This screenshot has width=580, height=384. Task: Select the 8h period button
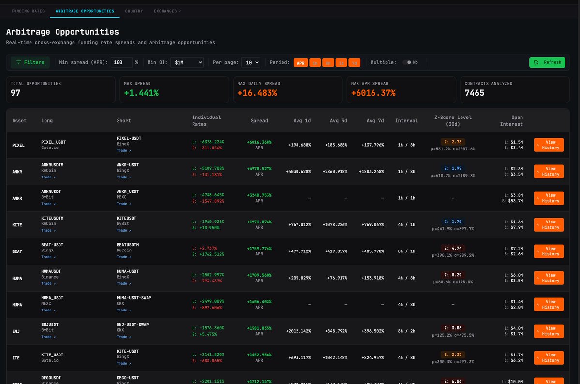(327, 63)
